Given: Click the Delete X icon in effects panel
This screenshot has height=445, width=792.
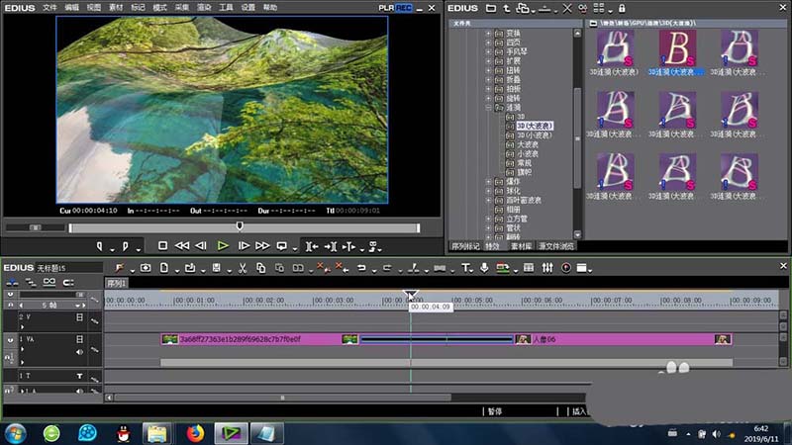Looking at the screenshot, I should 567,8.
